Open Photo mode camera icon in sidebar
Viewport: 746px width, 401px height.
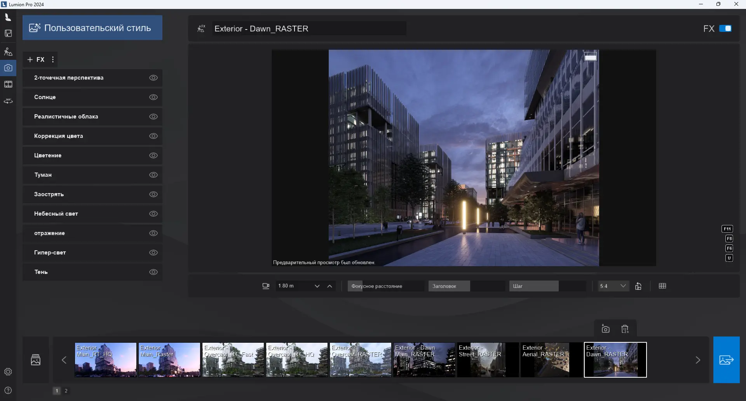tap(8, 68)
